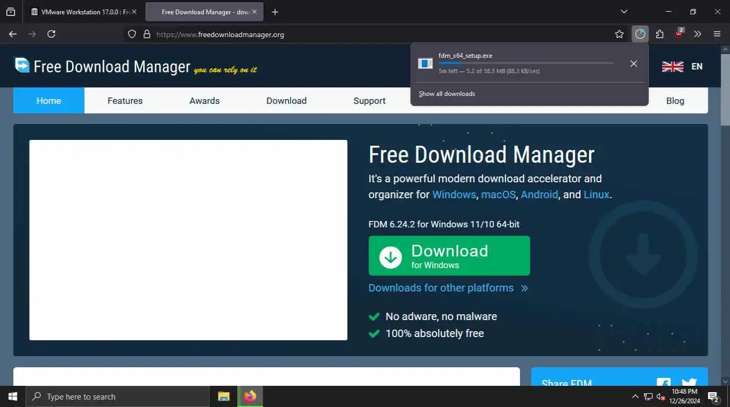Viewport: 730px width, 407px height.
Task: Open the Windows Start menu
Action: 13,396
